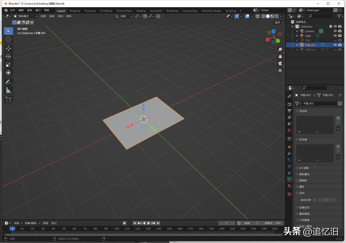Screen dimensions: 346x243
Task: Click the 选项 button in the viewport
Action: pyautogui.click(x=277, y=22)
